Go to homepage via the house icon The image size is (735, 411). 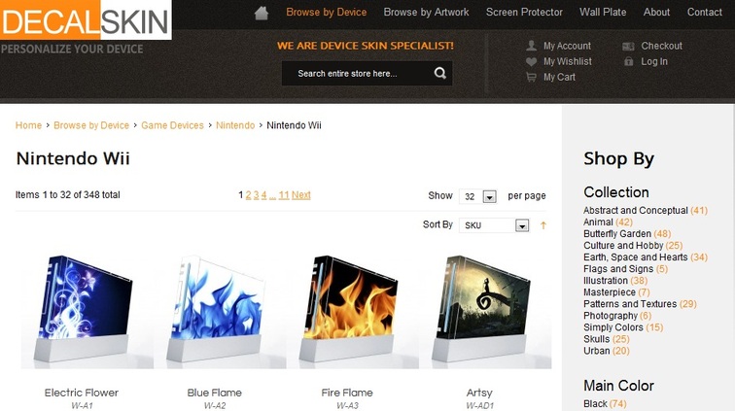262,13
